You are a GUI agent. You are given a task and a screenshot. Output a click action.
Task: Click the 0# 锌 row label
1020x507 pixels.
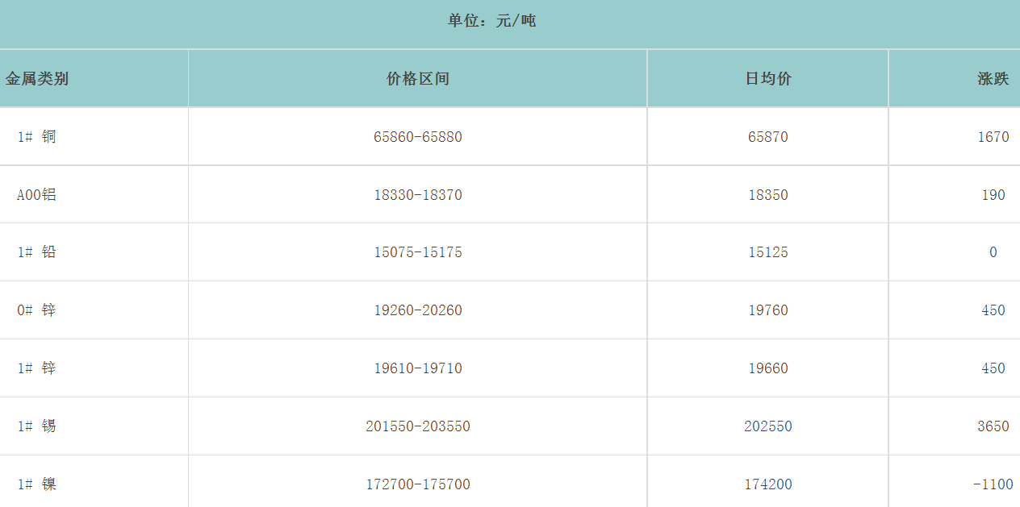(x=37, y=310)
